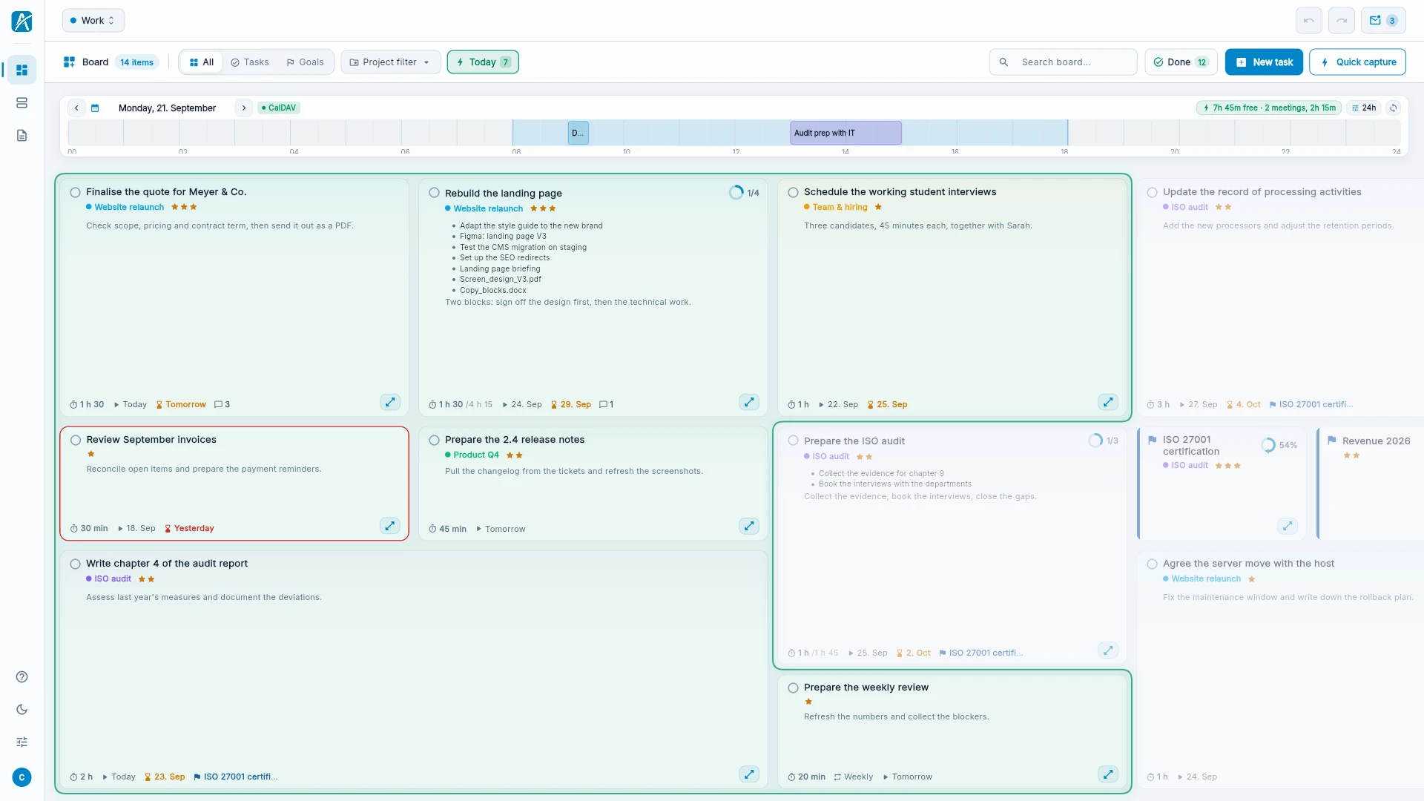Image resolution: width=1424 pixels, height=801 pixels.
Task: Mark Finalise the quote task complete
Action: pos(75,193)
